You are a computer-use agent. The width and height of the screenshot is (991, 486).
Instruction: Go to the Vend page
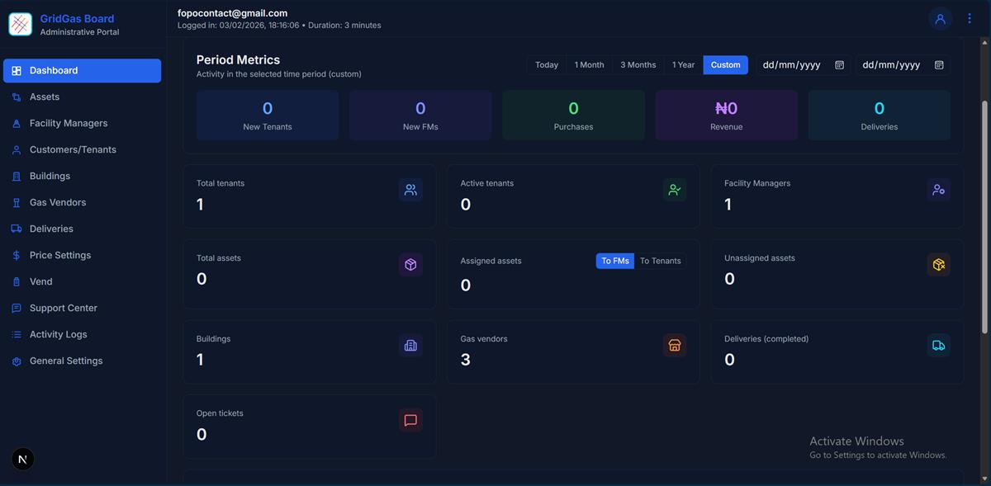[82, 282]
